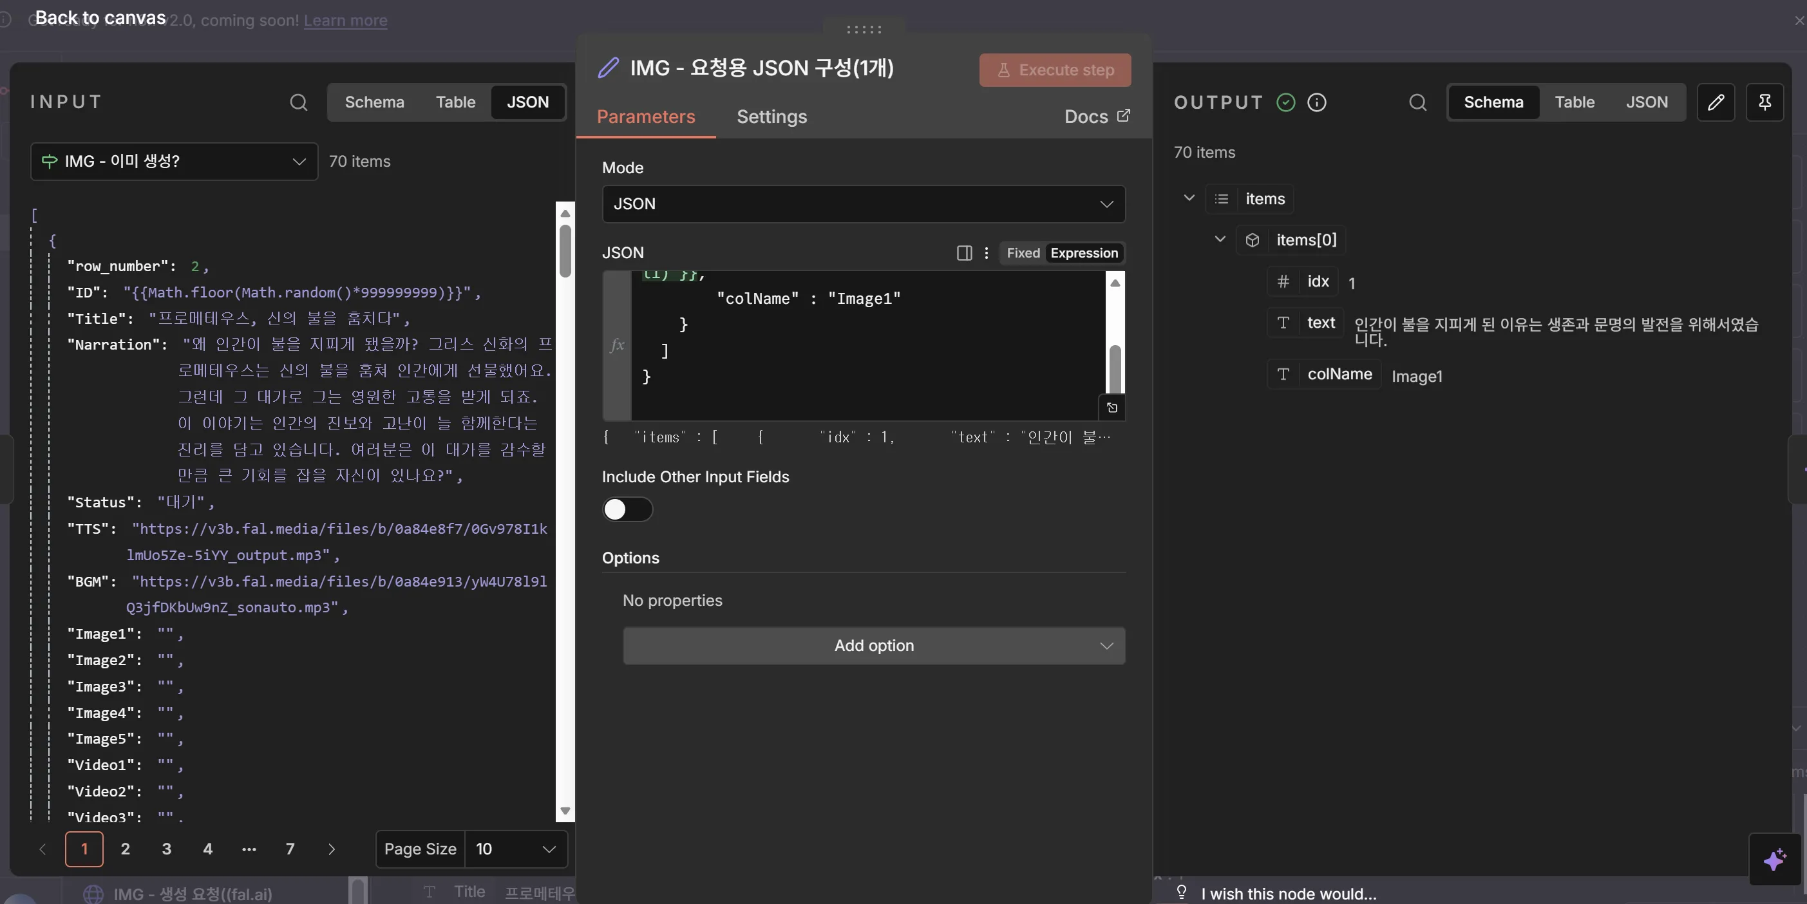Switch to the Settings tab
The image size is (1807, 904).
pyautogui.click(x=771, y=117)
